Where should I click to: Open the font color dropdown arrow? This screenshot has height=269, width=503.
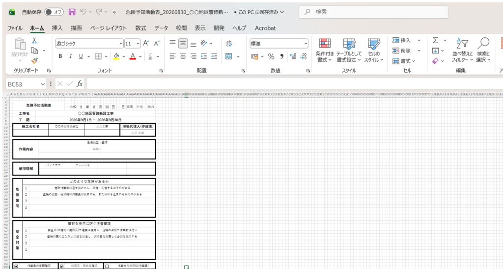point(140,56)
